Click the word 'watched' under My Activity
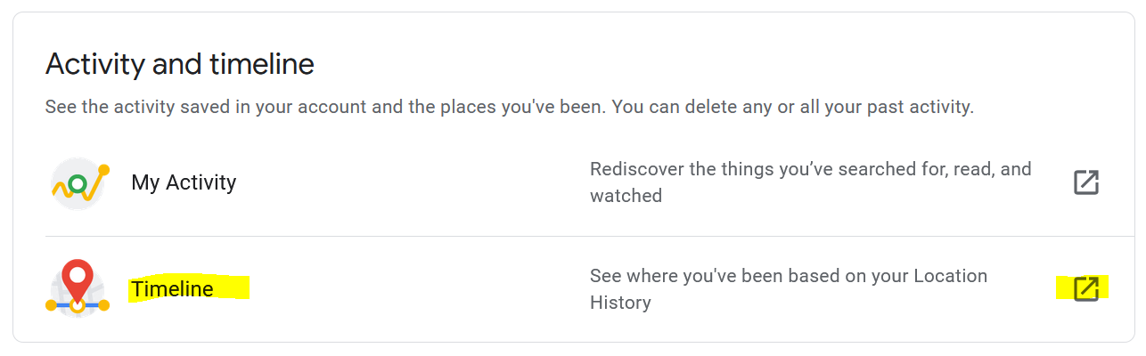 pyautogui.click(x=626, y=196)
